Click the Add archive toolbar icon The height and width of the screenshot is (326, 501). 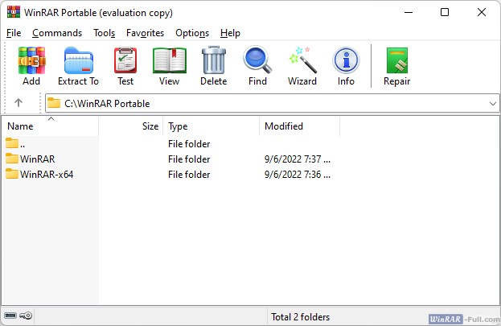point(31,65)
